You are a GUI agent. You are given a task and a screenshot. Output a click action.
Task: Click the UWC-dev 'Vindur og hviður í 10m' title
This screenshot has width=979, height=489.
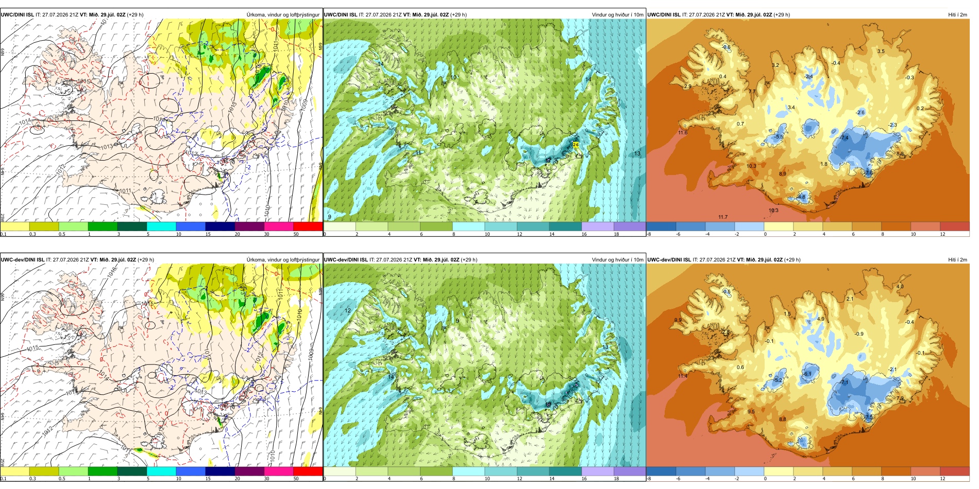(617, 260)
